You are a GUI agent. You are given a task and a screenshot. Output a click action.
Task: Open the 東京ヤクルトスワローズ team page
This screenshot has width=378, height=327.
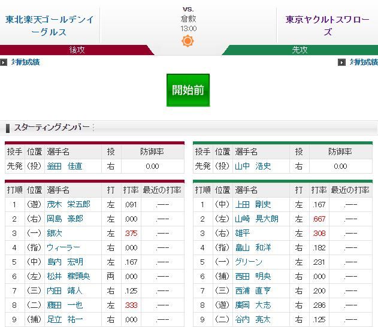(327, 26)
